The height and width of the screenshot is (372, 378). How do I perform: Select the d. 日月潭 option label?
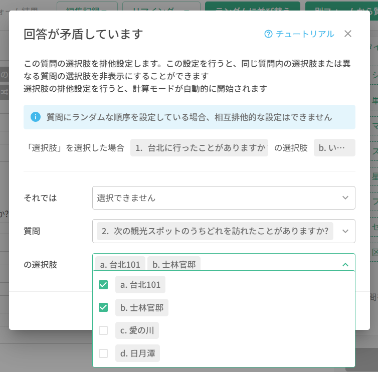pyautogui.click(x=137, y=353)
